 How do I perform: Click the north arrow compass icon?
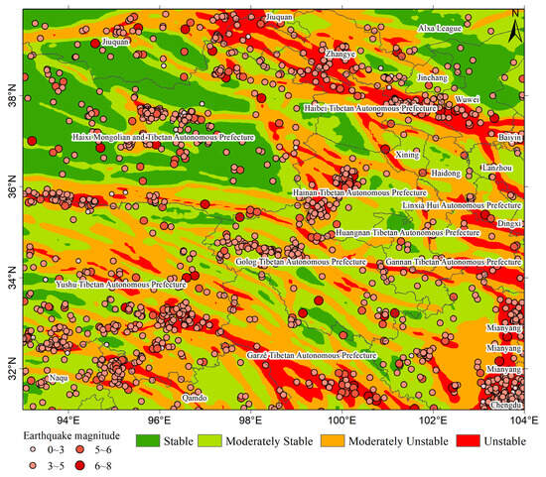point(515,26)
